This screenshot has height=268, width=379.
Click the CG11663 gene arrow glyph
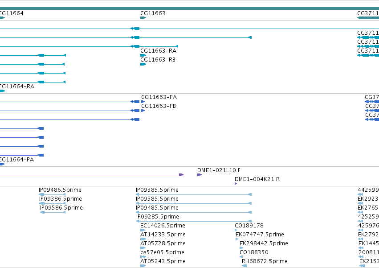[x=143, y=18]
